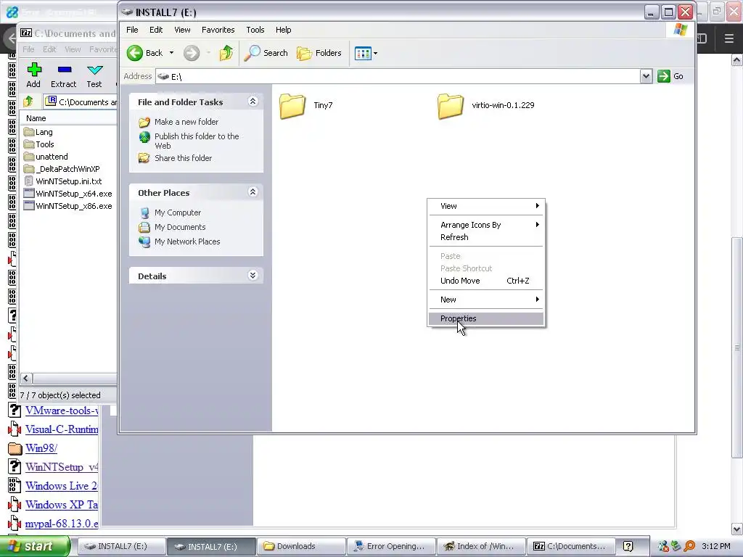Open the New submenu in context menu
Screen dimensions: 743x557
(x=485, y=300)
